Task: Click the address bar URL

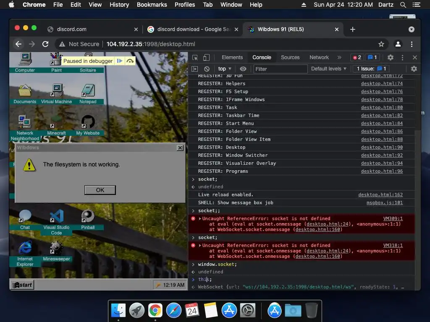Action: coord(151,44)
